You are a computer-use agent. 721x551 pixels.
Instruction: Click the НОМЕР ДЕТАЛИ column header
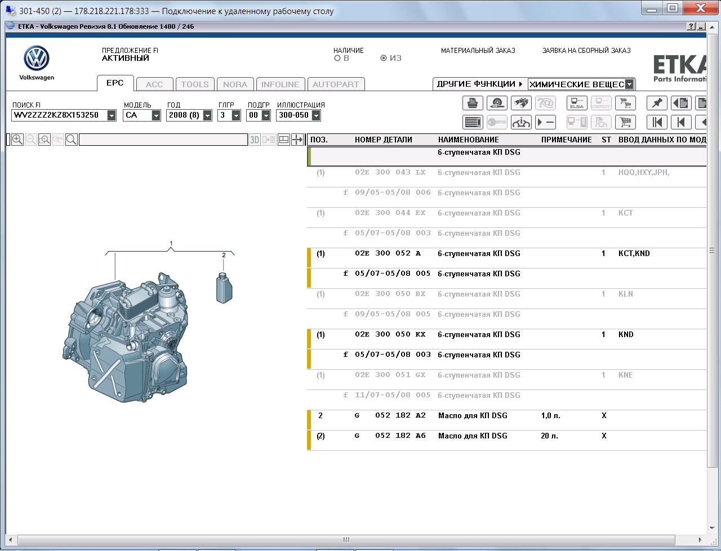tap(384, 140)
